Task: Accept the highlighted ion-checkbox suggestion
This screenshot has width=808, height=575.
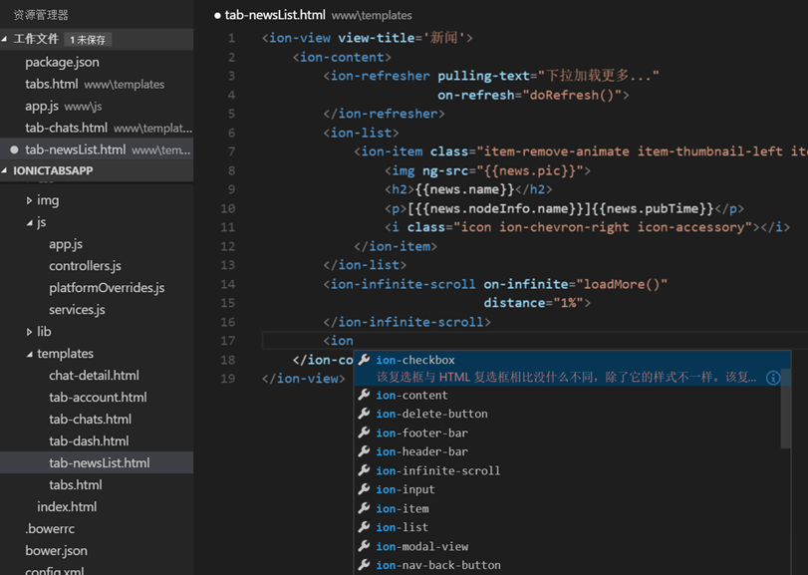Action: (x=567, y=369)
